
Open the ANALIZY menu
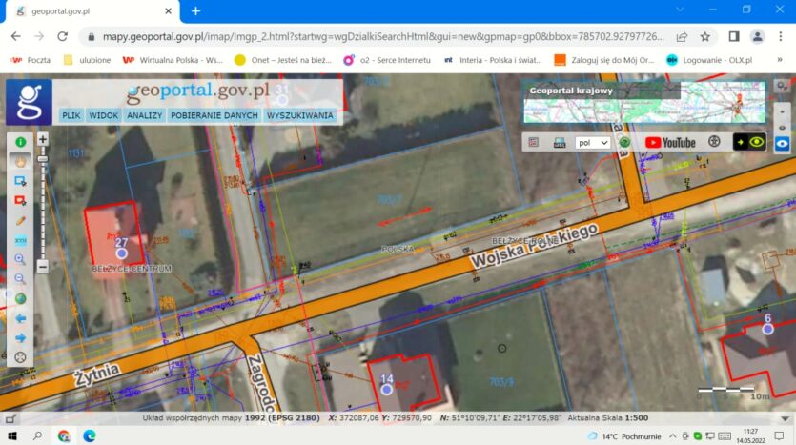point(144,115)
